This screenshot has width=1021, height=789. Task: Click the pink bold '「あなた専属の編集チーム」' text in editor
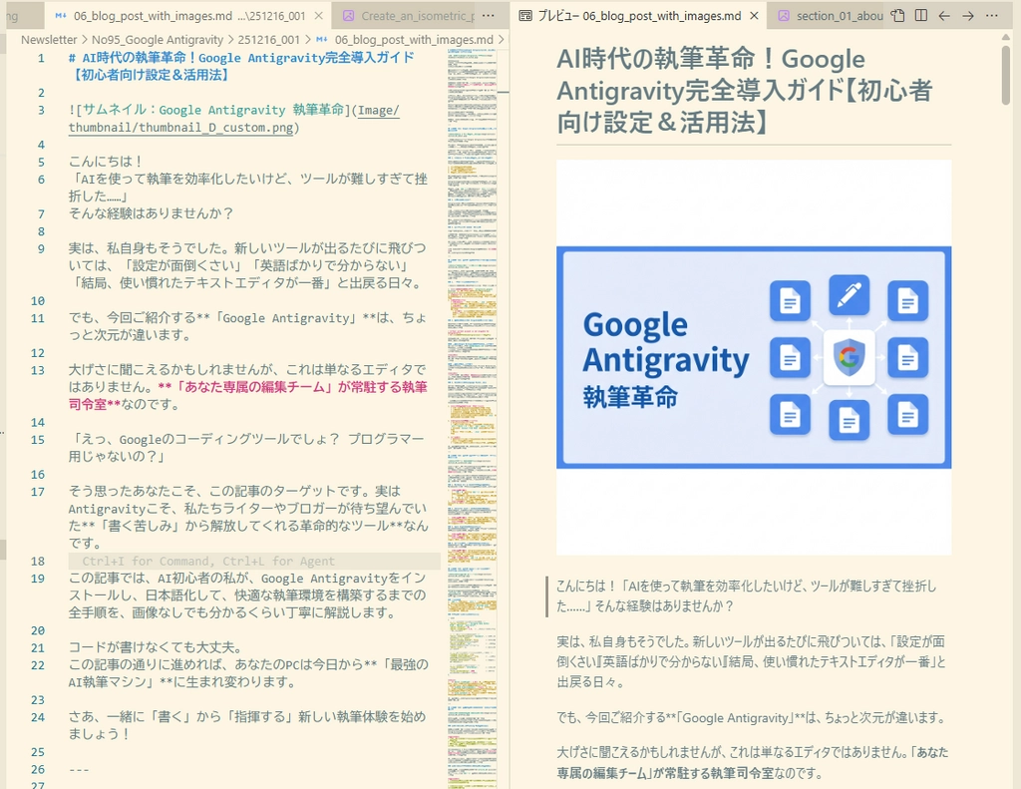(253, 387)
